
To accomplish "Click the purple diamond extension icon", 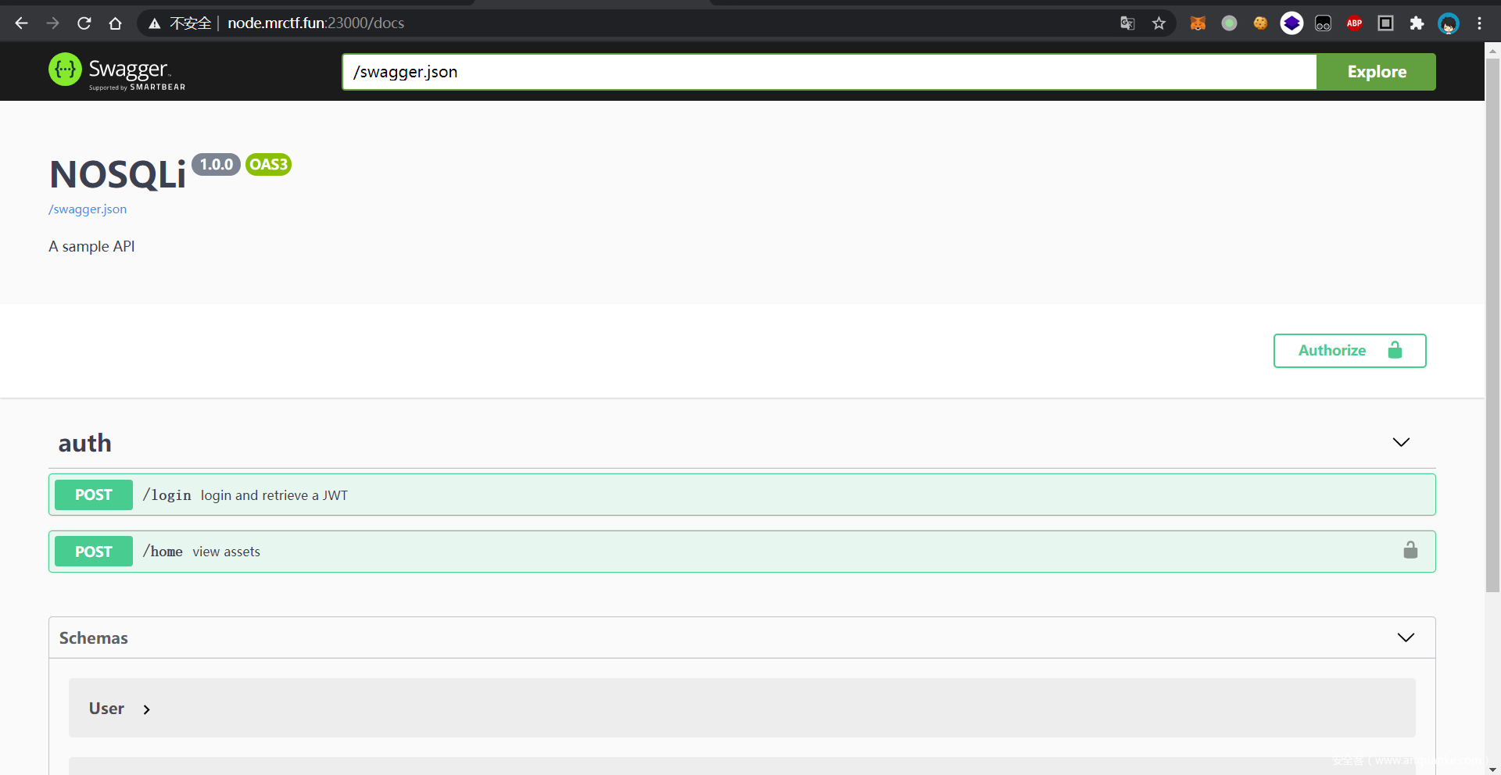I will point(1291,23).
